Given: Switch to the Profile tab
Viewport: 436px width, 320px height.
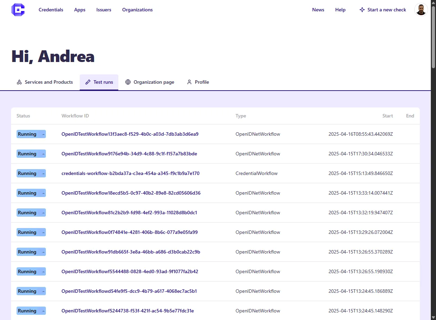Looking at the screenshot, I should point(198,82).
